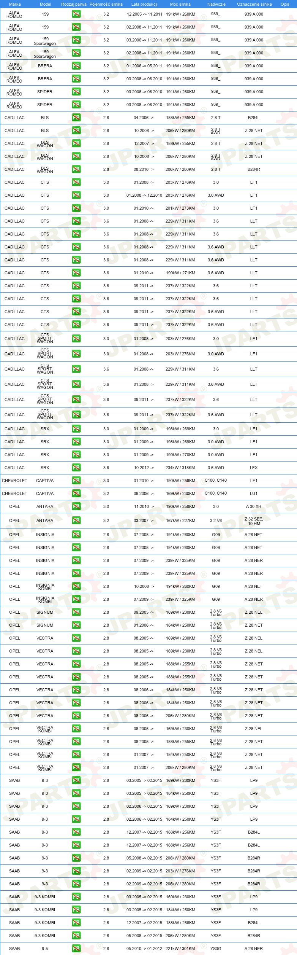The width and height of the screenshot is (297, 955).
Task: Click fuel icon for Chevrolet Captiva 3.0
Action: pos(76,481)
